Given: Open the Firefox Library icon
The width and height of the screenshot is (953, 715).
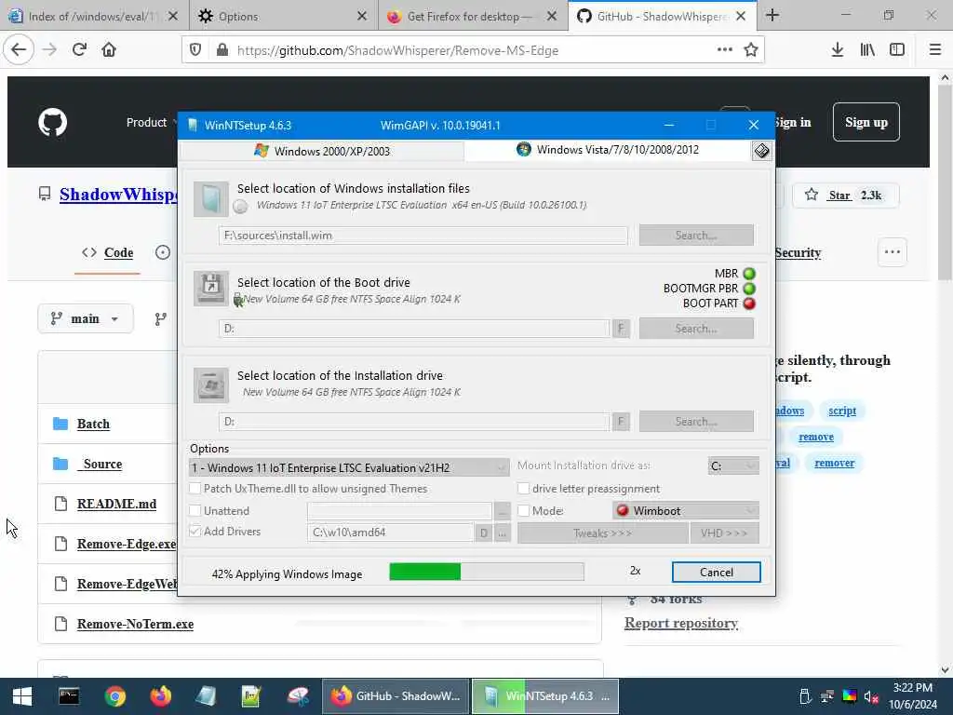Looking at the screenshot, I should pos(867,50).
